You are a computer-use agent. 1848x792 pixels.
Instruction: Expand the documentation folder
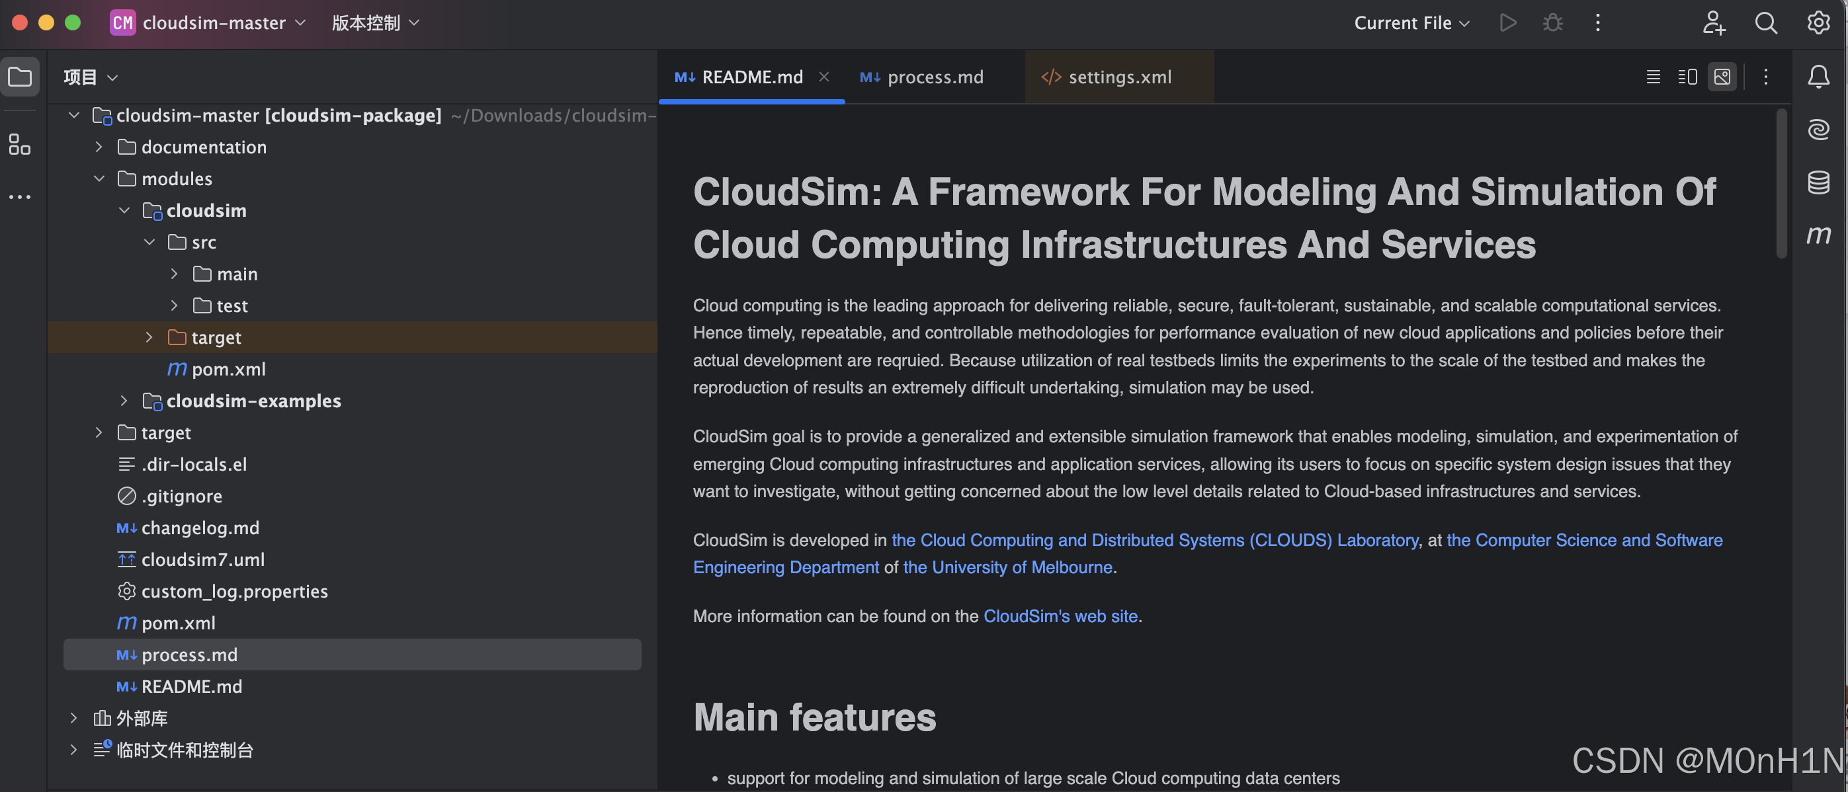click(99, 147)
